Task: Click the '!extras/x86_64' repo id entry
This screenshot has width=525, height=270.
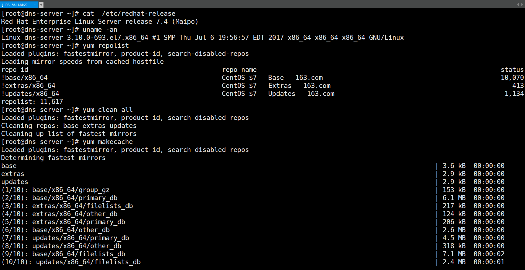Action: [28, 86]
